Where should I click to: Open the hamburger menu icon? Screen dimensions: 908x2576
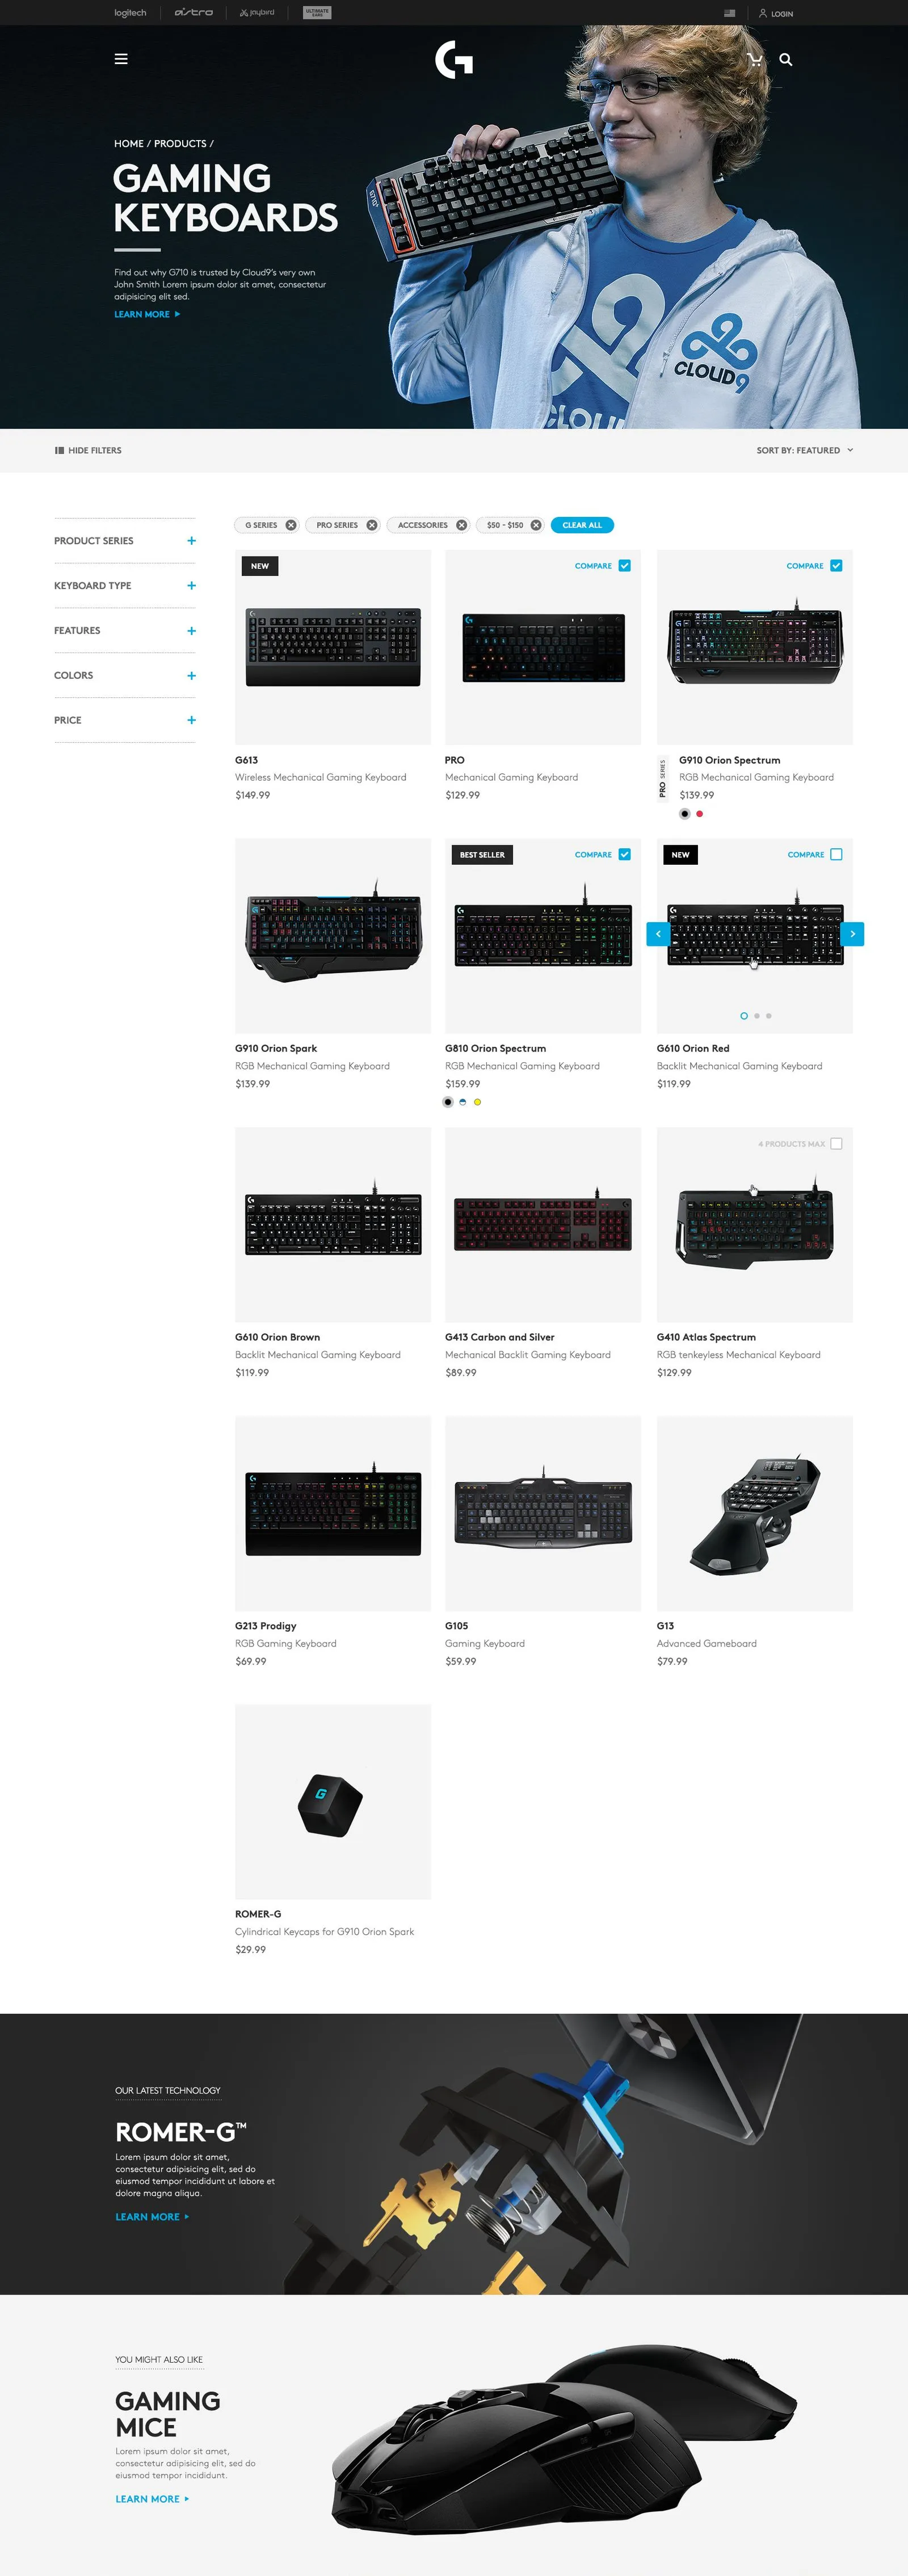121,59
